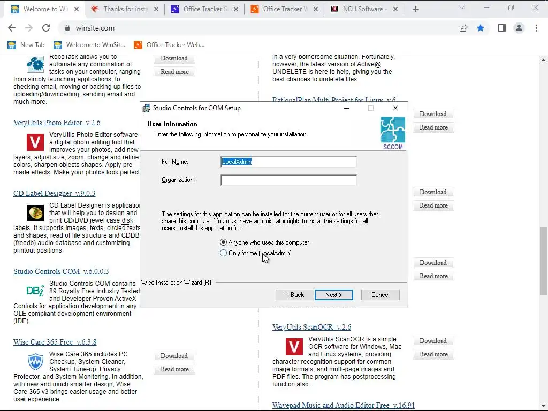This screenshot has height=411, width=548.
Task: Read more about VeryUtils ScanOCR
Action: pos(433,354)
